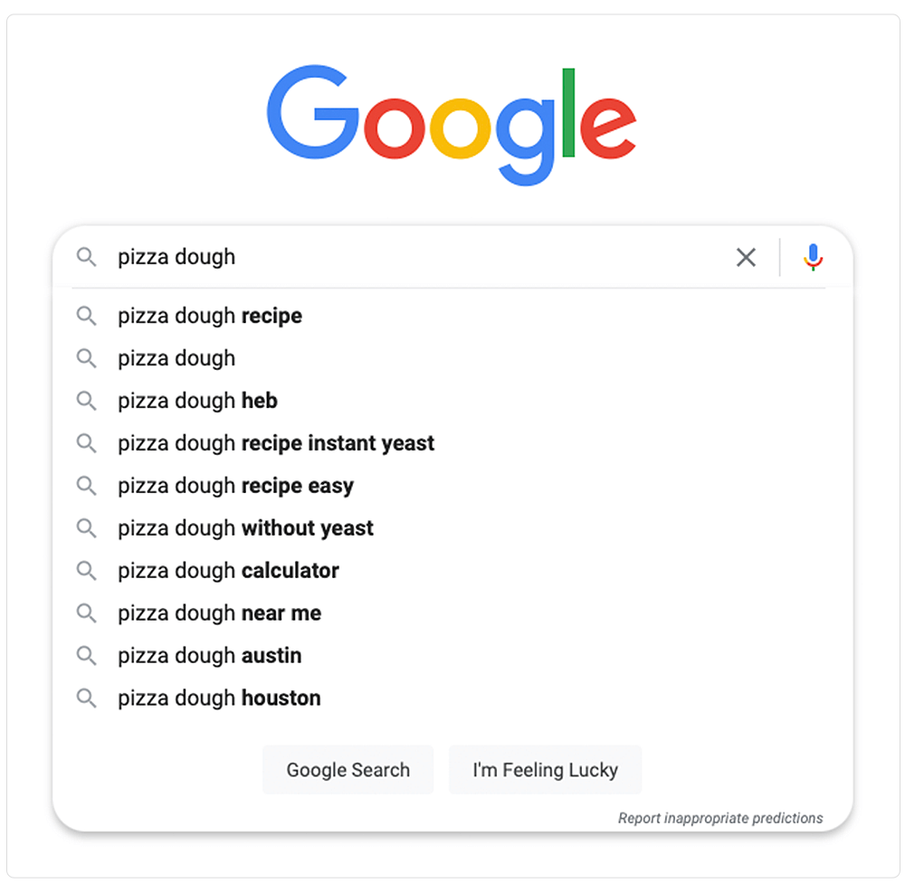Click the microphone icon for voice search
905x883 pixels.
(812, 257)
